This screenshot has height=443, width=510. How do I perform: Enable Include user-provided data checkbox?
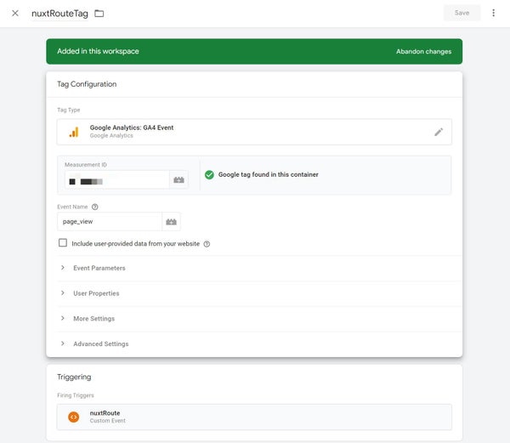coord(63,243)
